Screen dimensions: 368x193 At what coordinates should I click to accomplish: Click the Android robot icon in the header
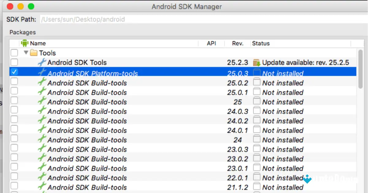pyautogui.click(x=24, y=43)
